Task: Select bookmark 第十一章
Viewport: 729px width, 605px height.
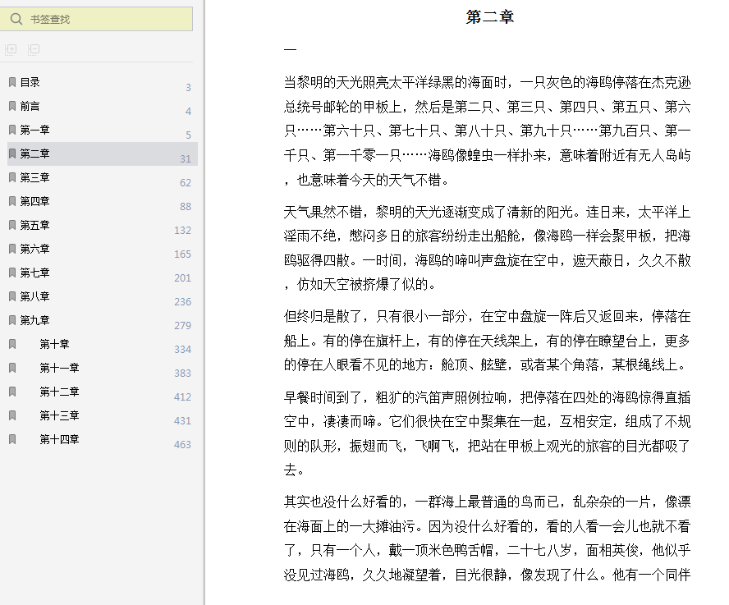Action: (59, 368)
